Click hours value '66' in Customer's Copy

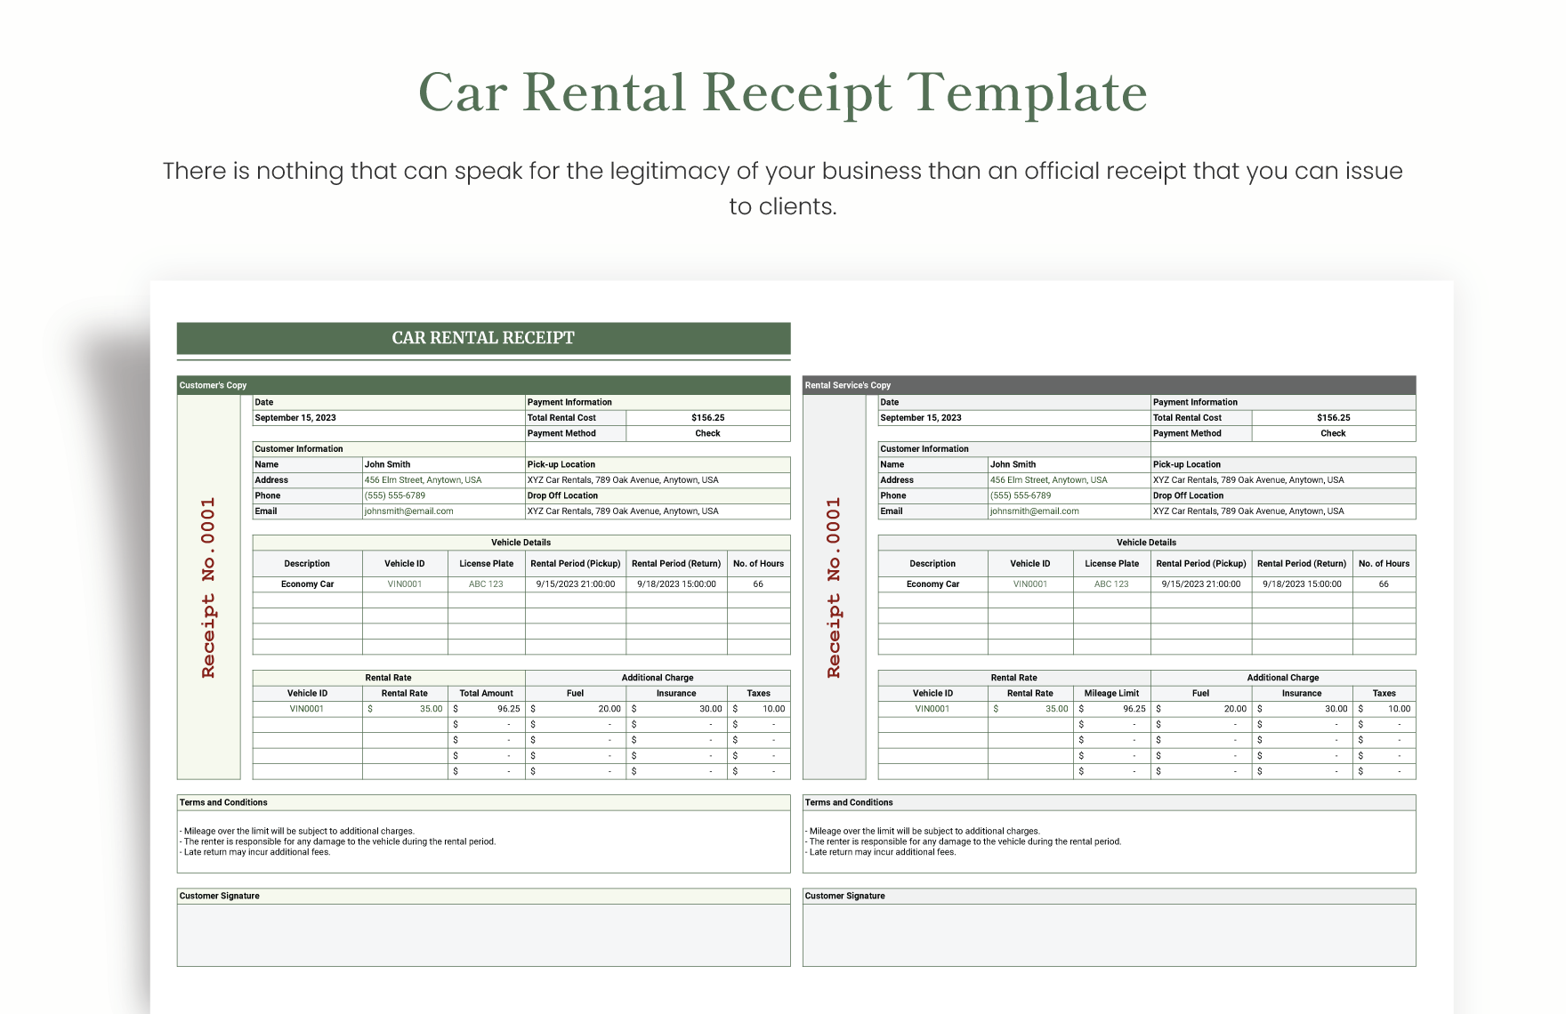758,584
